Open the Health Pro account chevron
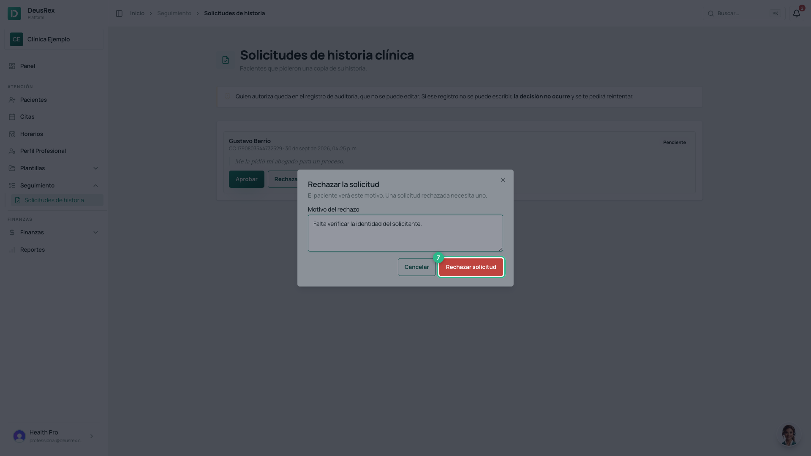The height and width of the screenshot is (456, 811). [x=91, y=436]
